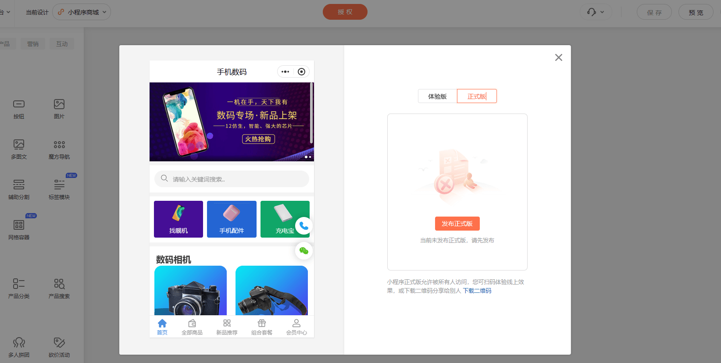Click the WeChat chat floating icon

coord(303,251)
